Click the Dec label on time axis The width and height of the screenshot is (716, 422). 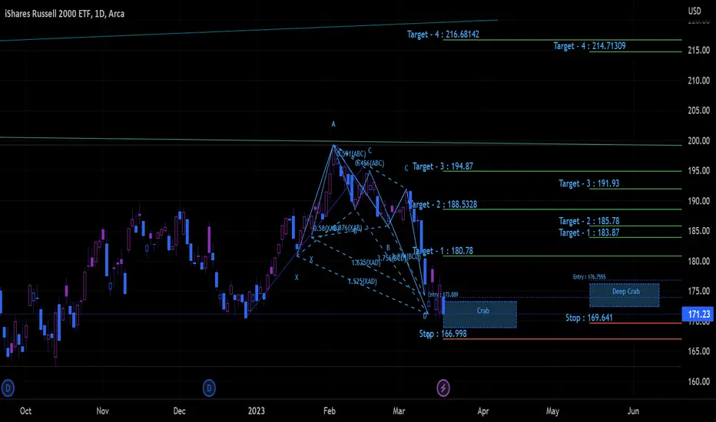pyautogui.click(x=180, y=411)
